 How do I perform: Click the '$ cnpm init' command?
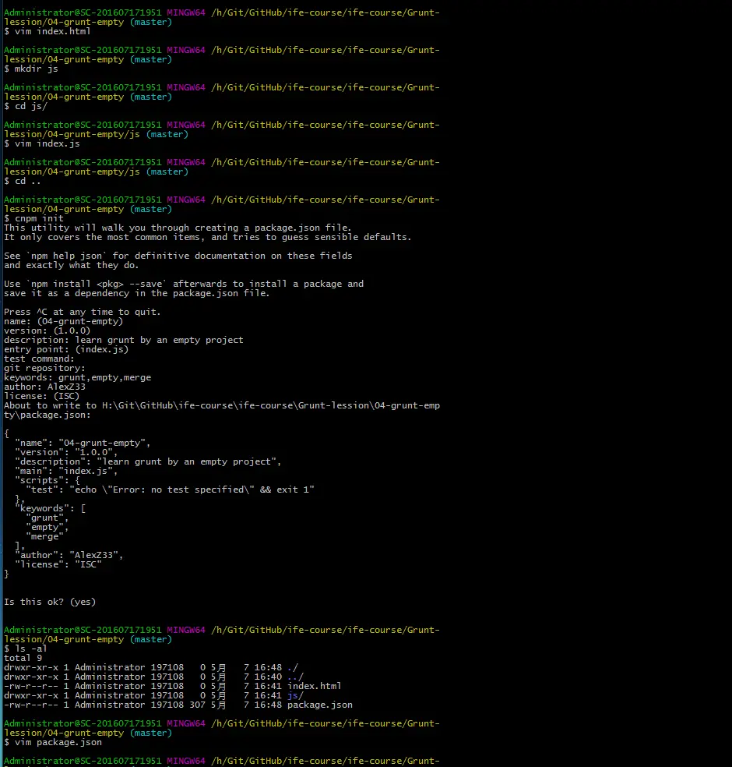click(x=33, y=219)
